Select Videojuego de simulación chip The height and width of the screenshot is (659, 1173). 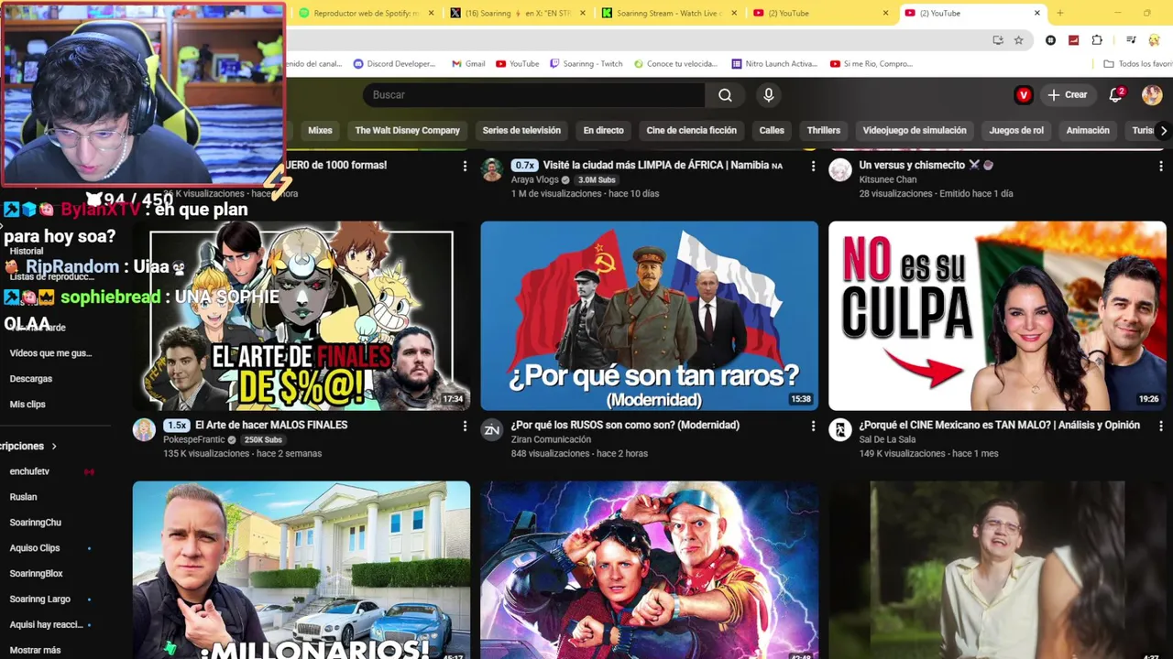tap(915, 130)
